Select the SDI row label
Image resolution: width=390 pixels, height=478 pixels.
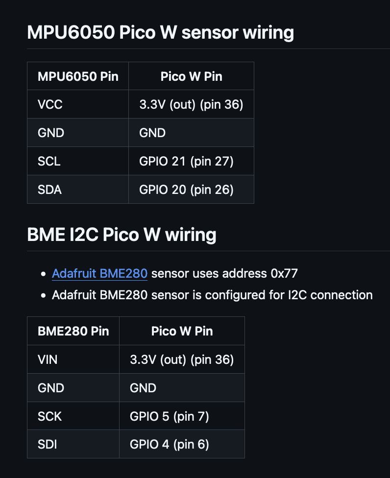pyautogui.click(x=73, y=444)
